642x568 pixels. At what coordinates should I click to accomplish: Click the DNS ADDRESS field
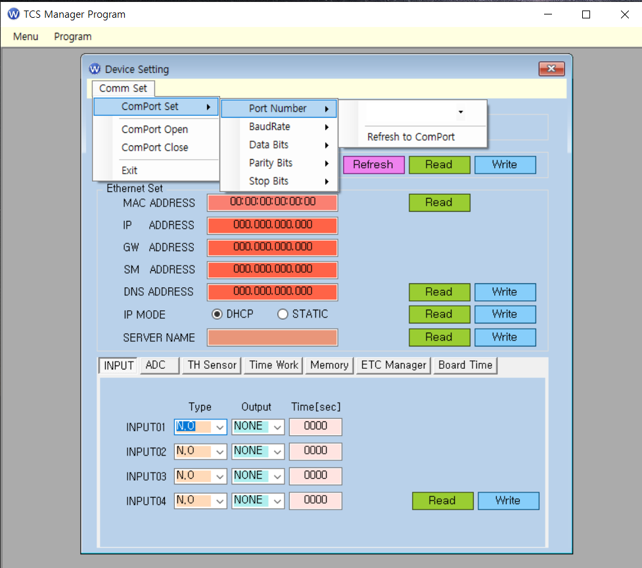272,292
